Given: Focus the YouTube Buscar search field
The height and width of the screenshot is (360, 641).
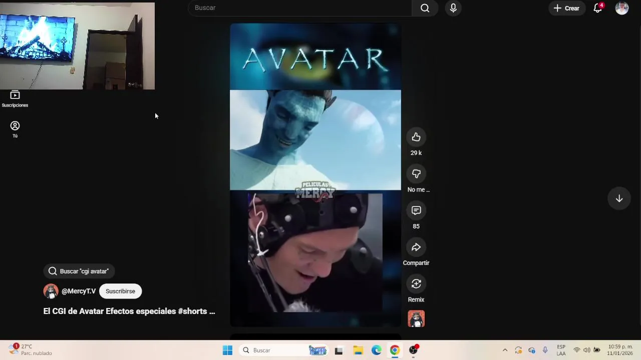Looking at the screenshot, I should (x=300, y=8).
